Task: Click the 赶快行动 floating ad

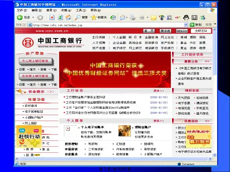Action: pyautogui.click(x=29, y=137)
